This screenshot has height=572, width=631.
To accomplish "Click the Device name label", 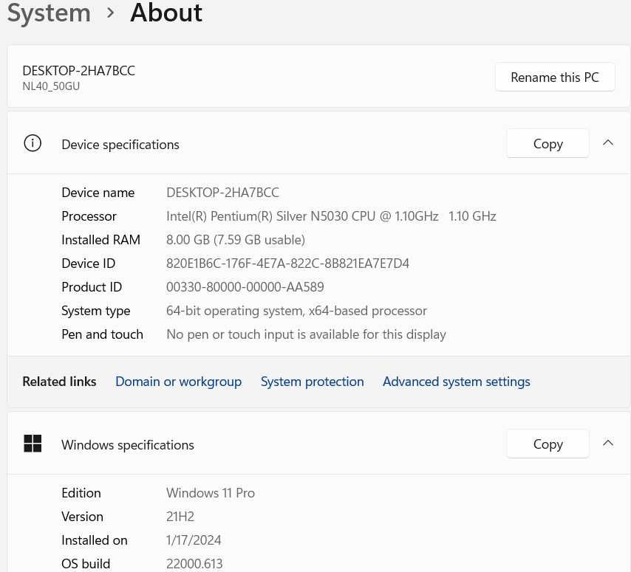I will click(x=98, y=193).
